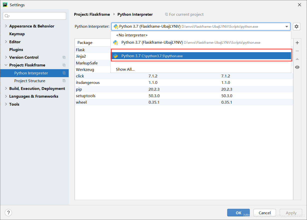Choose Show All... in interpreter list

tap(201, 69)
